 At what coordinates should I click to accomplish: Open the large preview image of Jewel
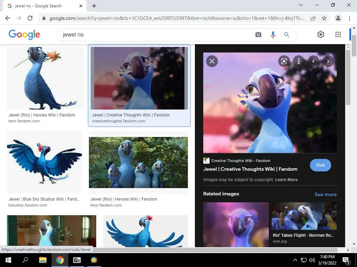click(x=270, y=103)
